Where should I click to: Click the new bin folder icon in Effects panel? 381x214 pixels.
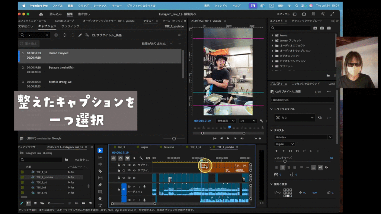(328, 75)
